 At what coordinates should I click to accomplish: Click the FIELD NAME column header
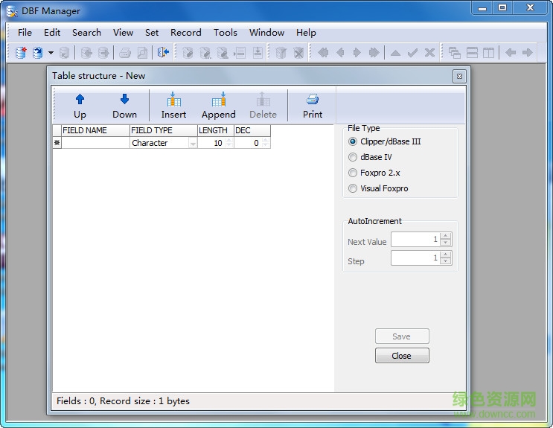(95, 130)
